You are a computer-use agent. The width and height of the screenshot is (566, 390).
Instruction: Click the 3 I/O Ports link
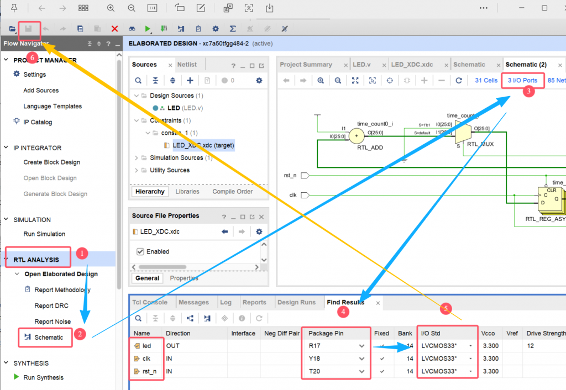coord(522,81)
